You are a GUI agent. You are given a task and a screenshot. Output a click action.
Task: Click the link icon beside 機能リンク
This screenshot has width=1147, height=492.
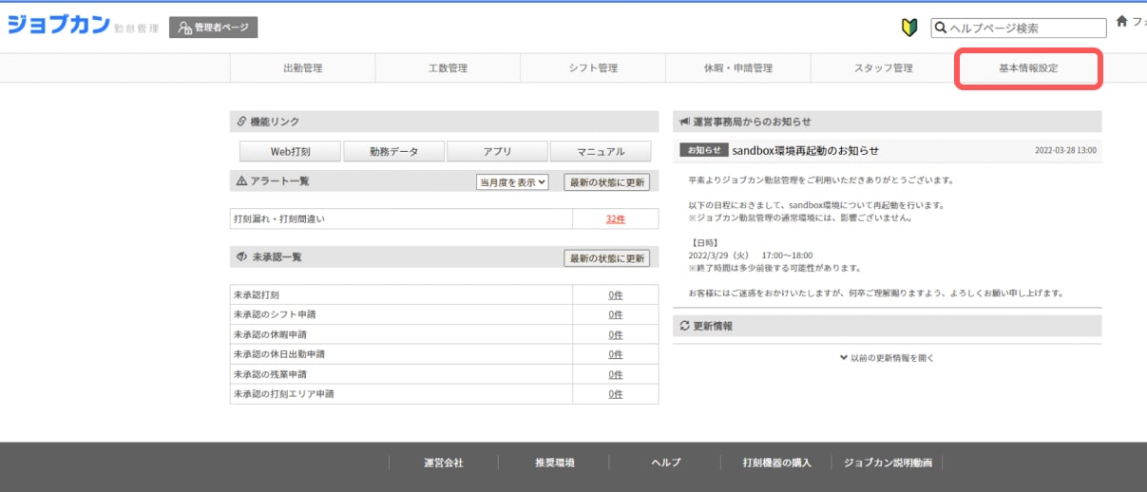click(x=241, y=122)
